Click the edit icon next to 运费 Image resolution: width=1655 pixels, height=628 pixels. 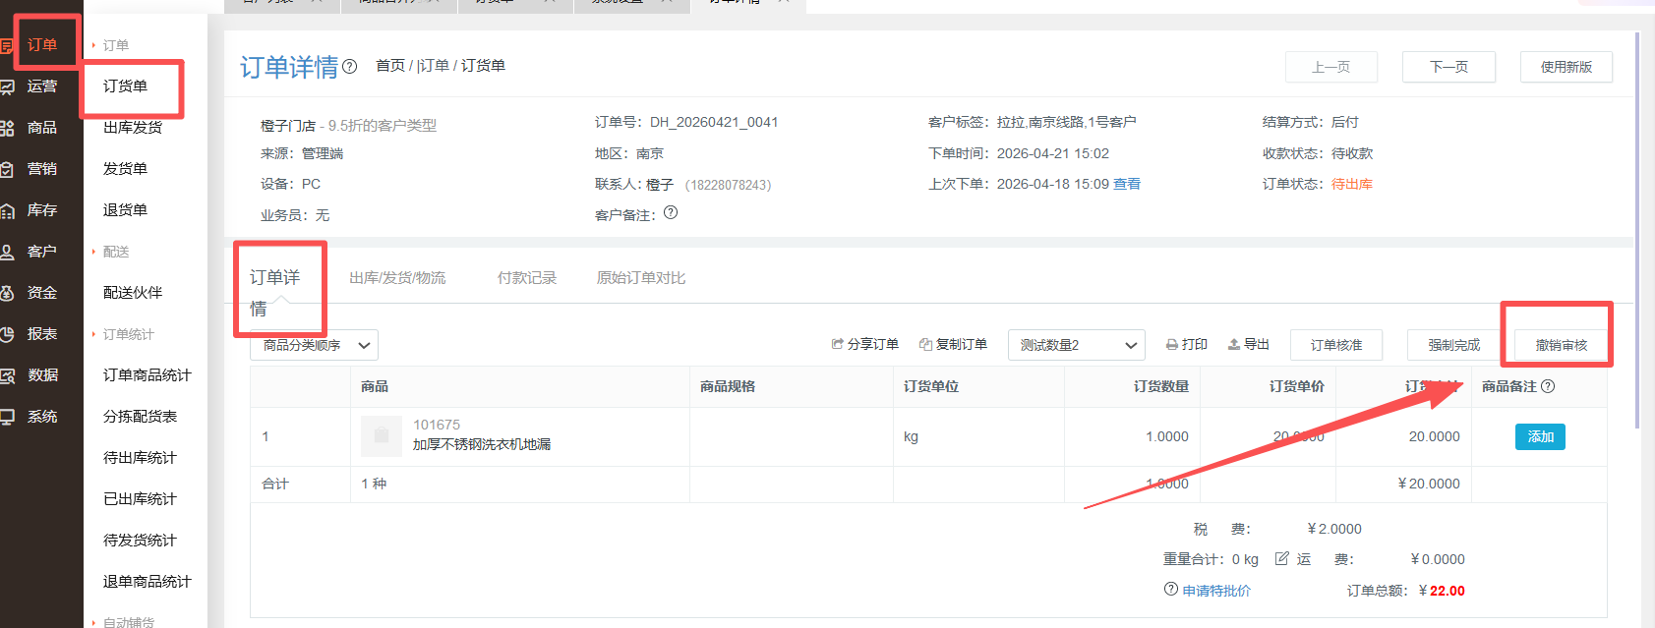[1282, 558]
